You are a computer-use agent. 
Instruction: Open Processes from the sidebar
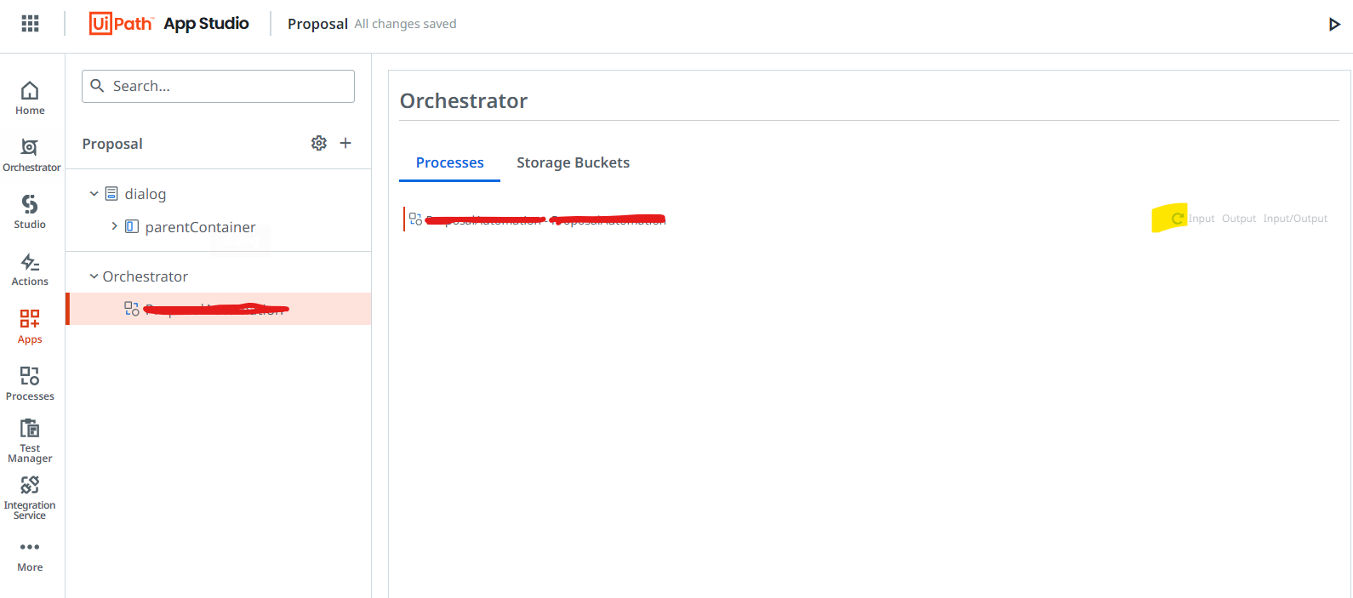point(30,384)
